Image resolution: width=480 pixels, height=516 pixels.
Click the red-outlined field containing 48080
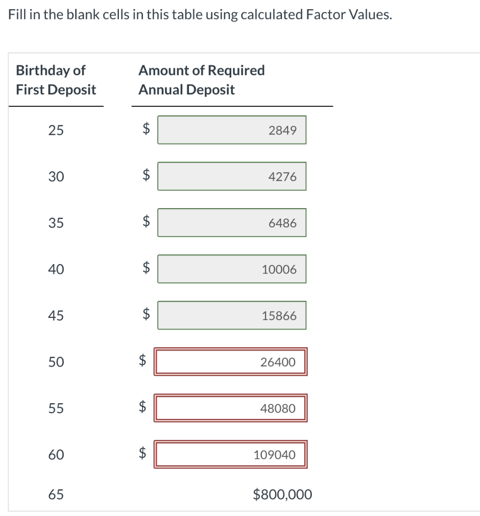point(231,408)
